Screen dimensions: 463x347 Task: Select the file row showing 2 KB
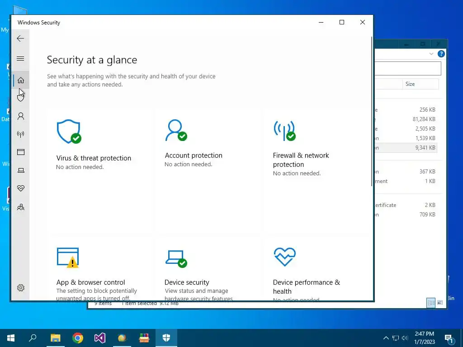click(406, 205)
